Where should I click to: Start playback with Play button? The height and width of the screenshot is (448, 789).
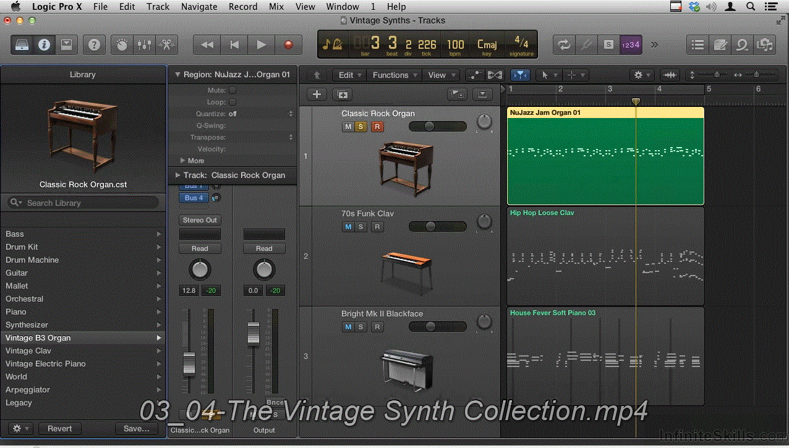(x=261, y=44)
